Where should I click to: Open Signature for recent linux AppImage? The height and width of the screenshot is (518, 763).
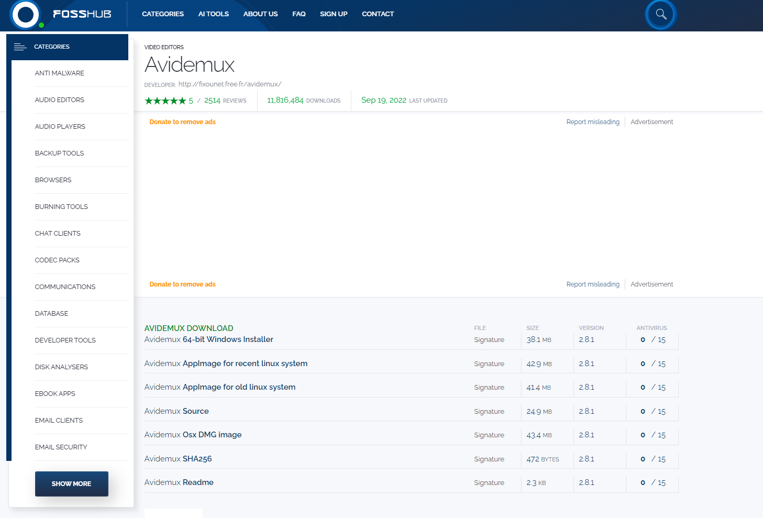489,364
